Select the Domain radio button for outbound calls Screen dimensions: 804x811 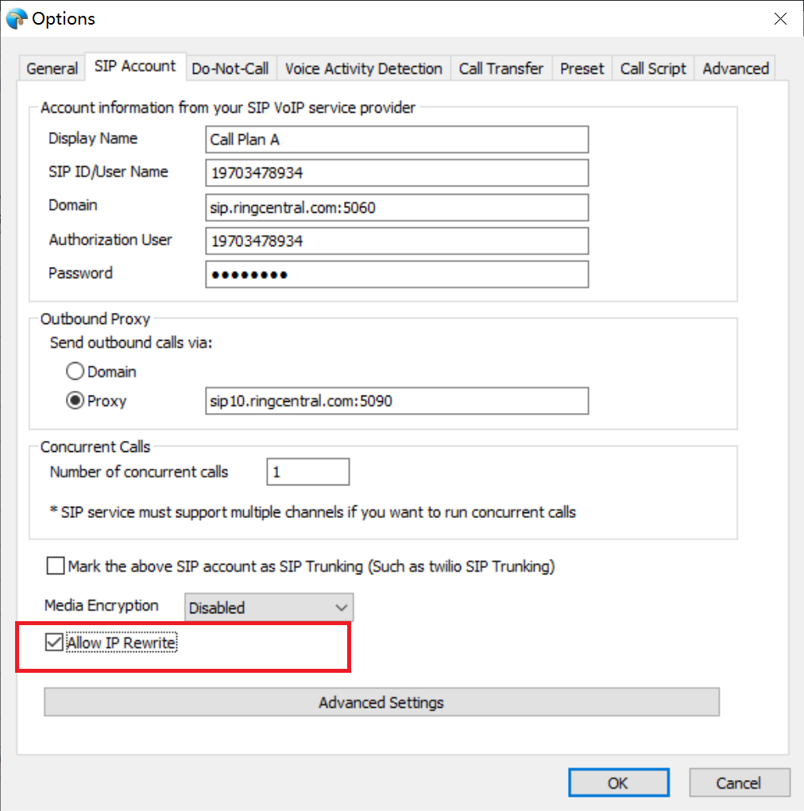(75, 370)
